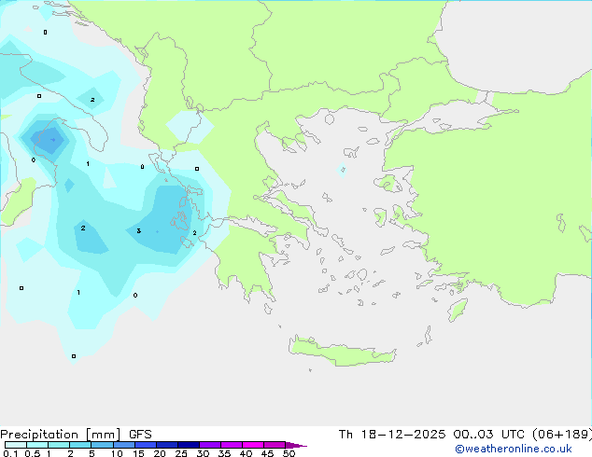
Task: Click the '(06+189)' forecast run text
Action: pos(562,435)
